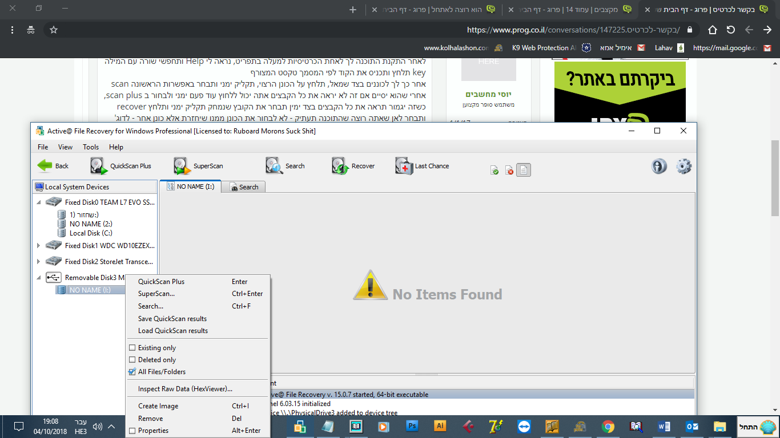Open TeamViewer from the taskbar

524,426
